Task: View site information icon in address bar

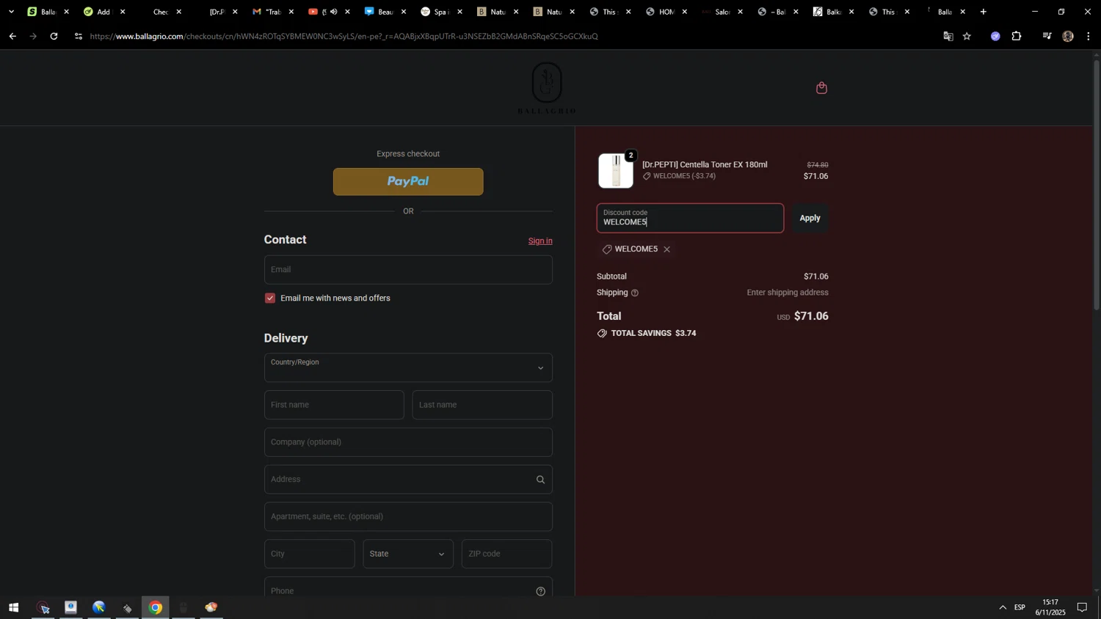Action: [79, 36]
